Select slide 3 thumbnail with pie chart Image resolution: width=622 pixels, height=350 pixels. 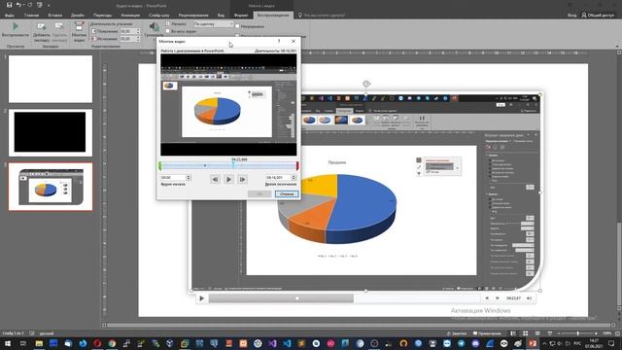coord(51,187)
